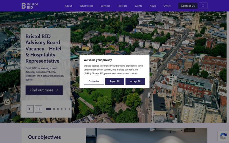Customise cookie preferences

point(94,81)
